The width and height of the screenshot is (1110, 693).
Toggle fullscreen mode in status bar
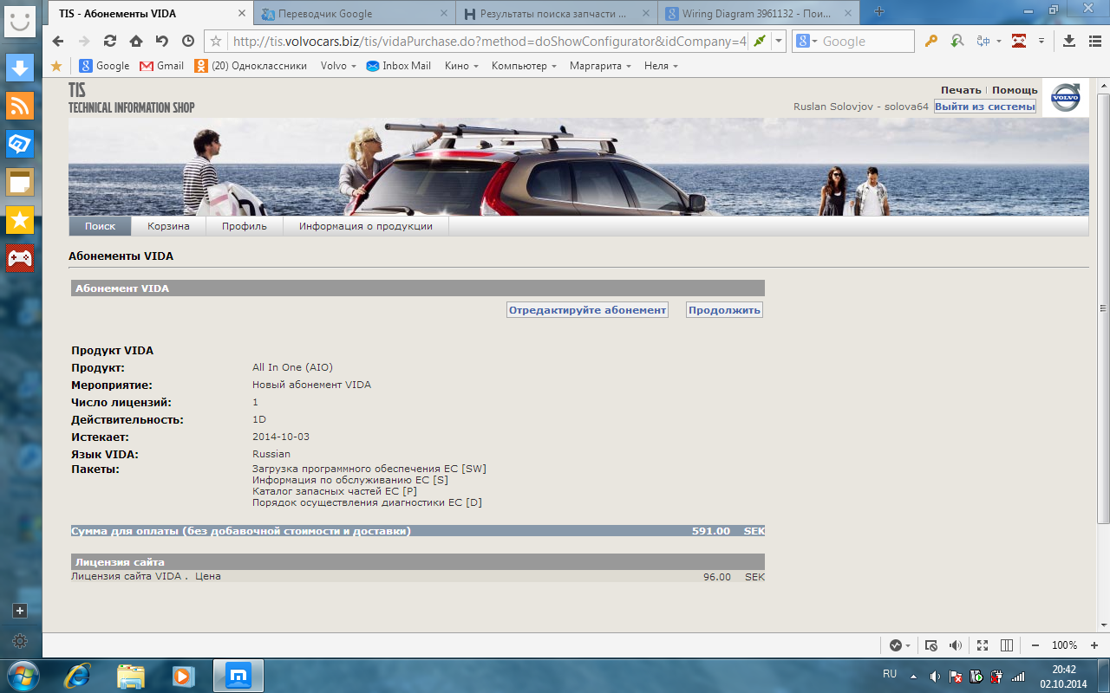pos(982,645)
